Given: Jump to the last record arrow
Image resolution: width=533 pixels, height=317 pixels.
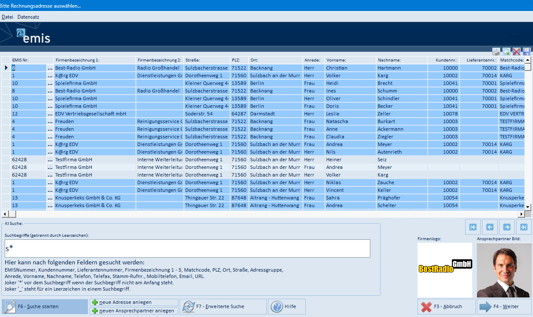Looking at the screenshot, I should tap(524, 227).
